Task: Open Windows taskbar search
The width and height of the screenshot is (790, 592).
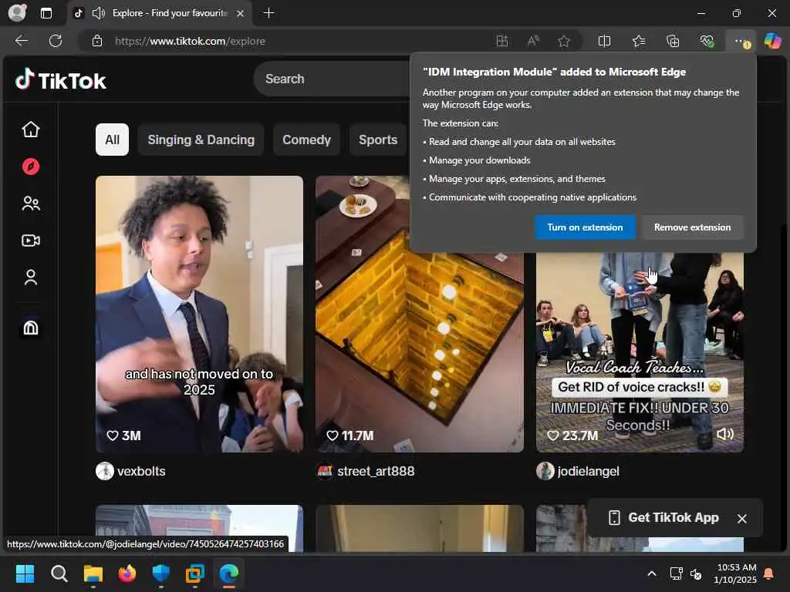Action: [59, 573]
